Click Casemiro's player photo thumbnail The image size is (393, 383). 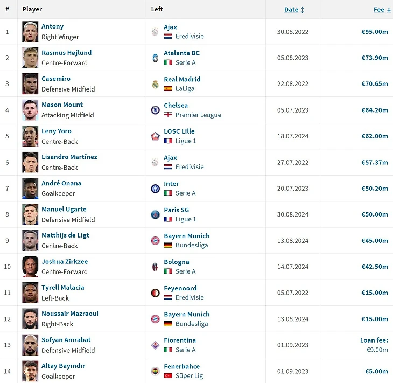(30, 84)
